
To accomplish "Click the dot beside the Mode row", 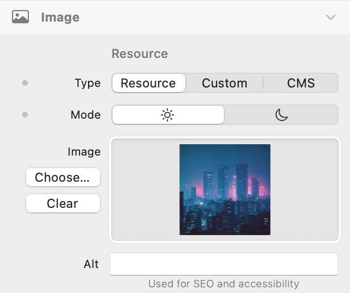I will point(24,115).
